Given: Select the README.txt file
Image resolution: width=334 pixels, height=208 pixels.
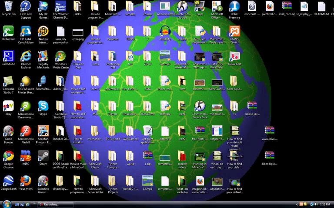Looking at the screenshot, I should pos(321,6).
